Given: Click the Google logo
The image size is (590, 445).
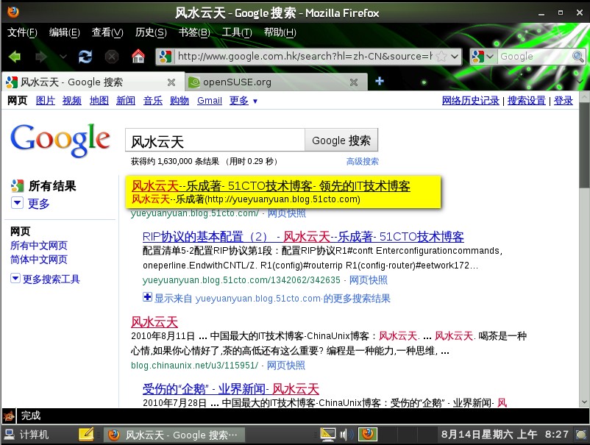Looking at the screenshot, I should tap(60, 140).
